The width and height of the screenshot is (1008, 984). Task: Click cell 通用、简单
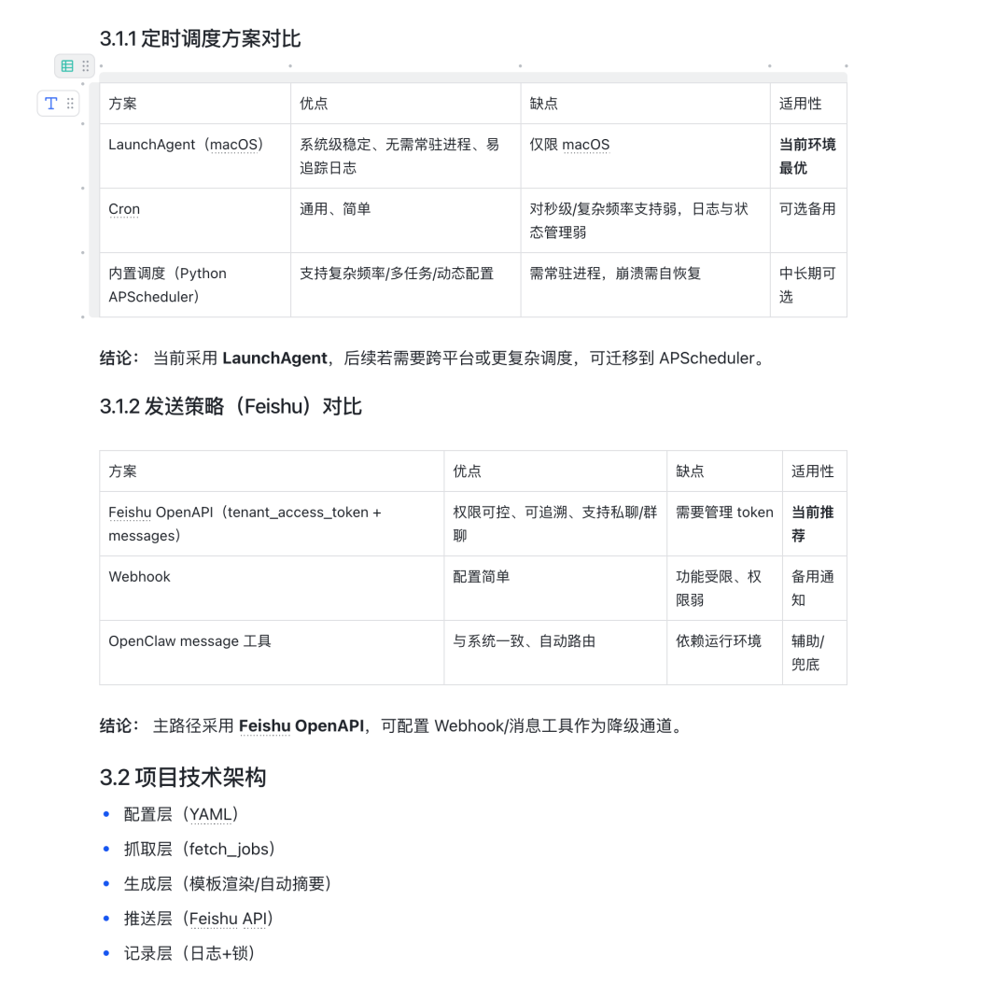[405, 220]
